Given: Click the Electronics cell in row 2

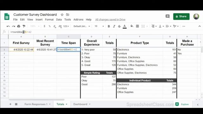Looking at the screenshot, I should (140, 50).
